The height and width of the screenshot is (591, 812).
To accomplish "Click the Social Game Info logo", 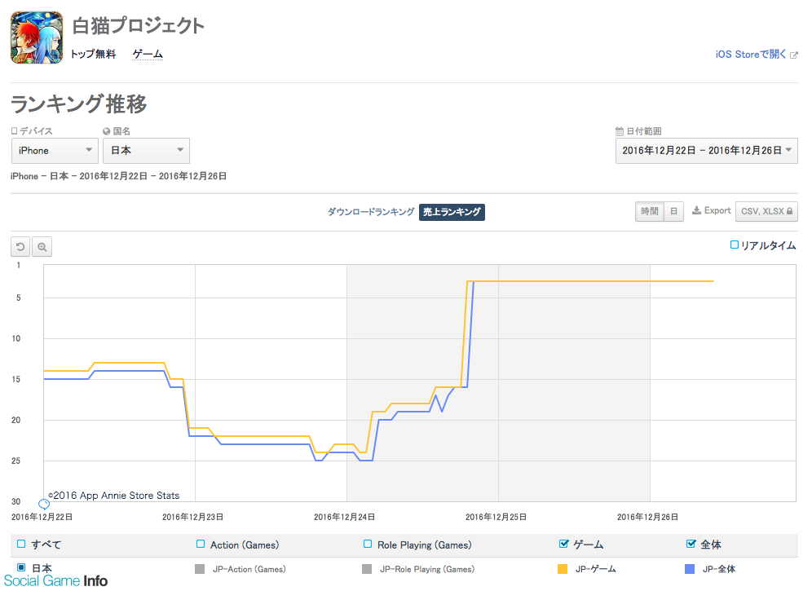I will pyautogui.click(x=56, y=580).
